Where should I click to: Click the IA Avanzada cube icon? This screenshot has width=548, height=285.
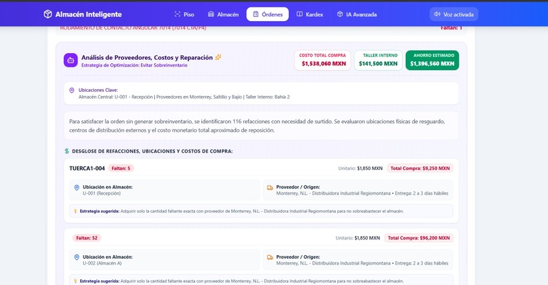340,14
